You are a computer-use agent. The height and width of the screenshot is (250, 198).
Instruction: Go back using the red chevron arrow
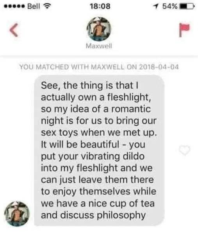14,30
